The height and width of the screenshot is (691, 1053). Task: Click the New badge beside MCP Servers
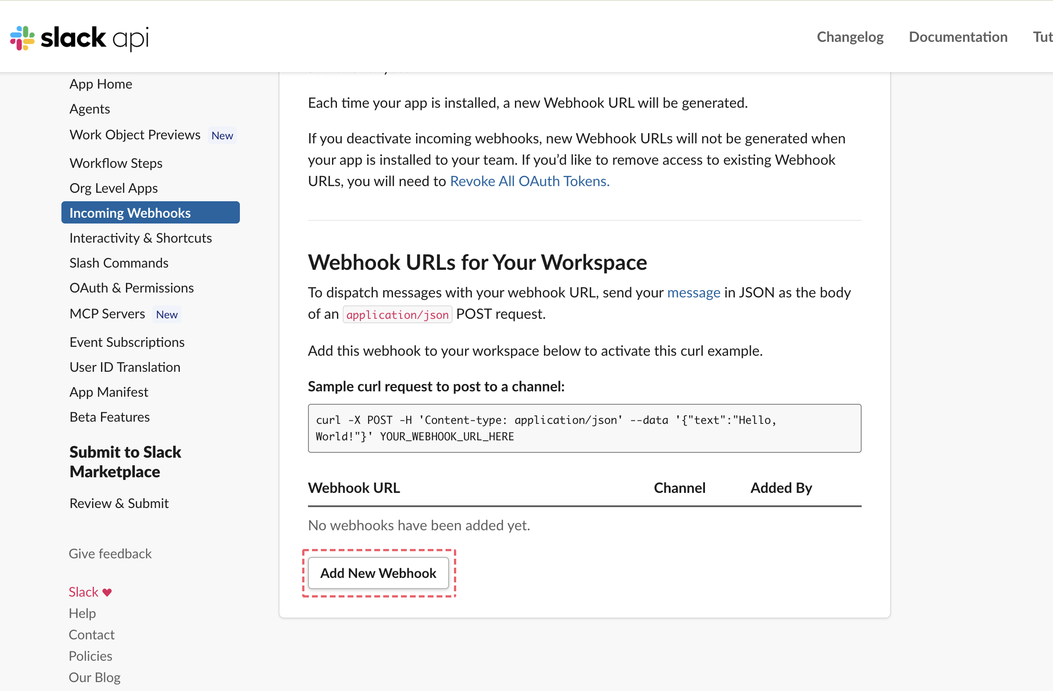tap(167, 314)
